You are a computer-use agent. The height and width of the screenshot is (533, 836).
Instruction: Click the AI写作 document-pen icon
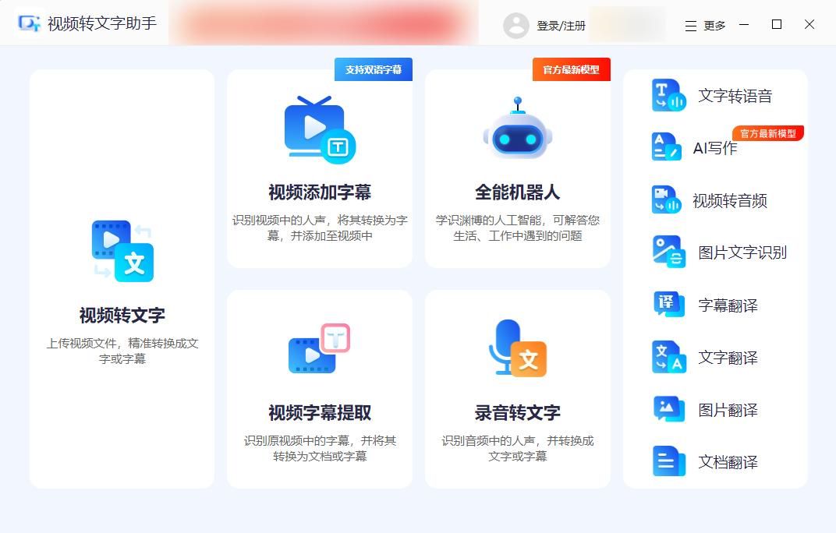click(667, 146)
